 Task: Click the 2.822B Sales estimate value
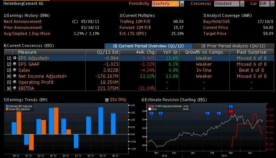111,70
